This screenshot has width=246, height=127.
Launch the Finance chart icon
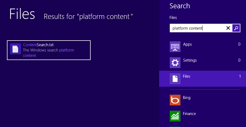tap(175, 116)
